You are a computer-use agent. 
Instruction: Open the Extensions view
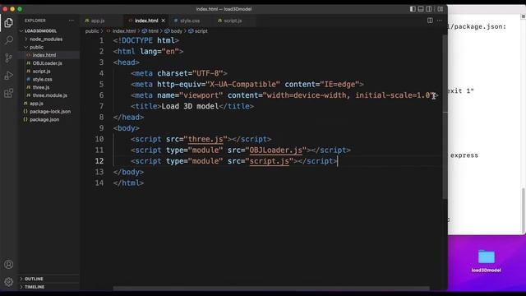pos(9,93)
